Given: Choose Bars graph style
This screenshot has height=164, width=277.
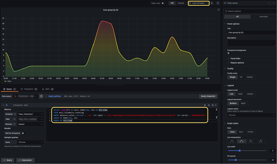Looking at the screenshot, I should coord(241,132).
